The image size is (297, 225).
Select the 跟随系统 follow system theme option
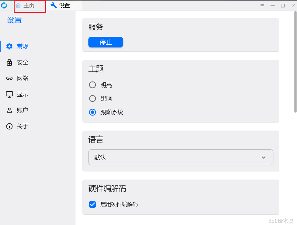pos(92,112)
